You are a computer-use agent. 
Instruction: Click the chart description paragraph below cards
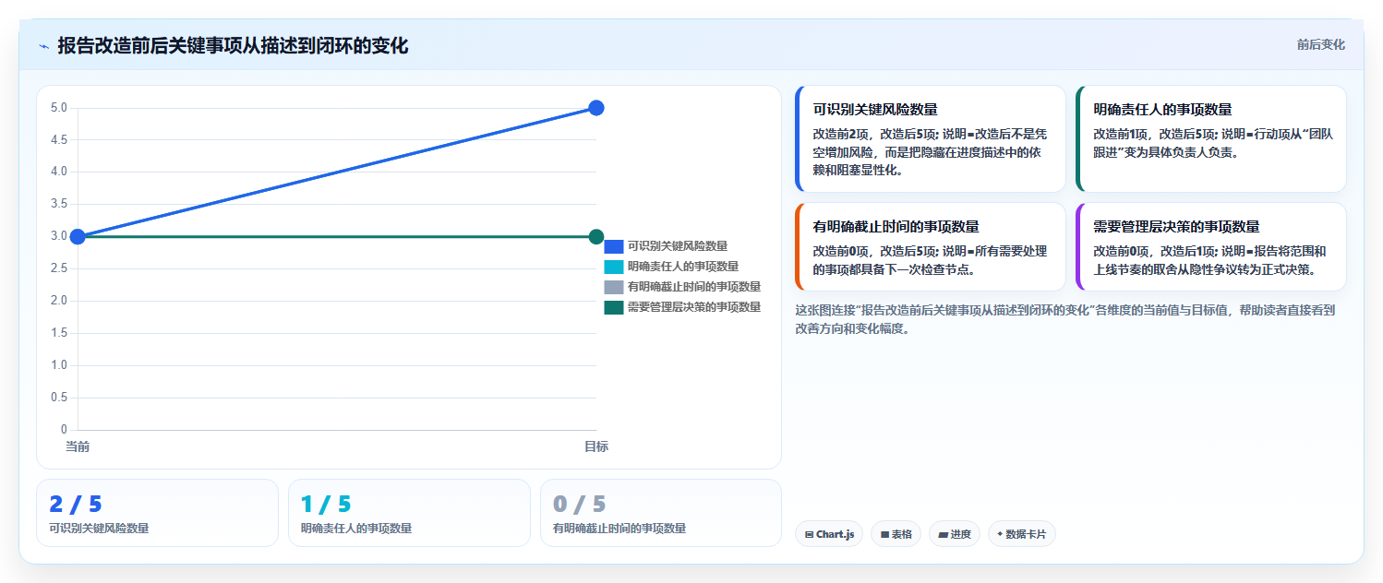(1065, 319)
